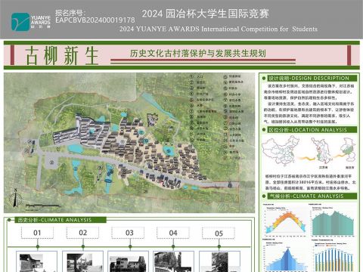Open the historic photo under box 03

[128, 262]
